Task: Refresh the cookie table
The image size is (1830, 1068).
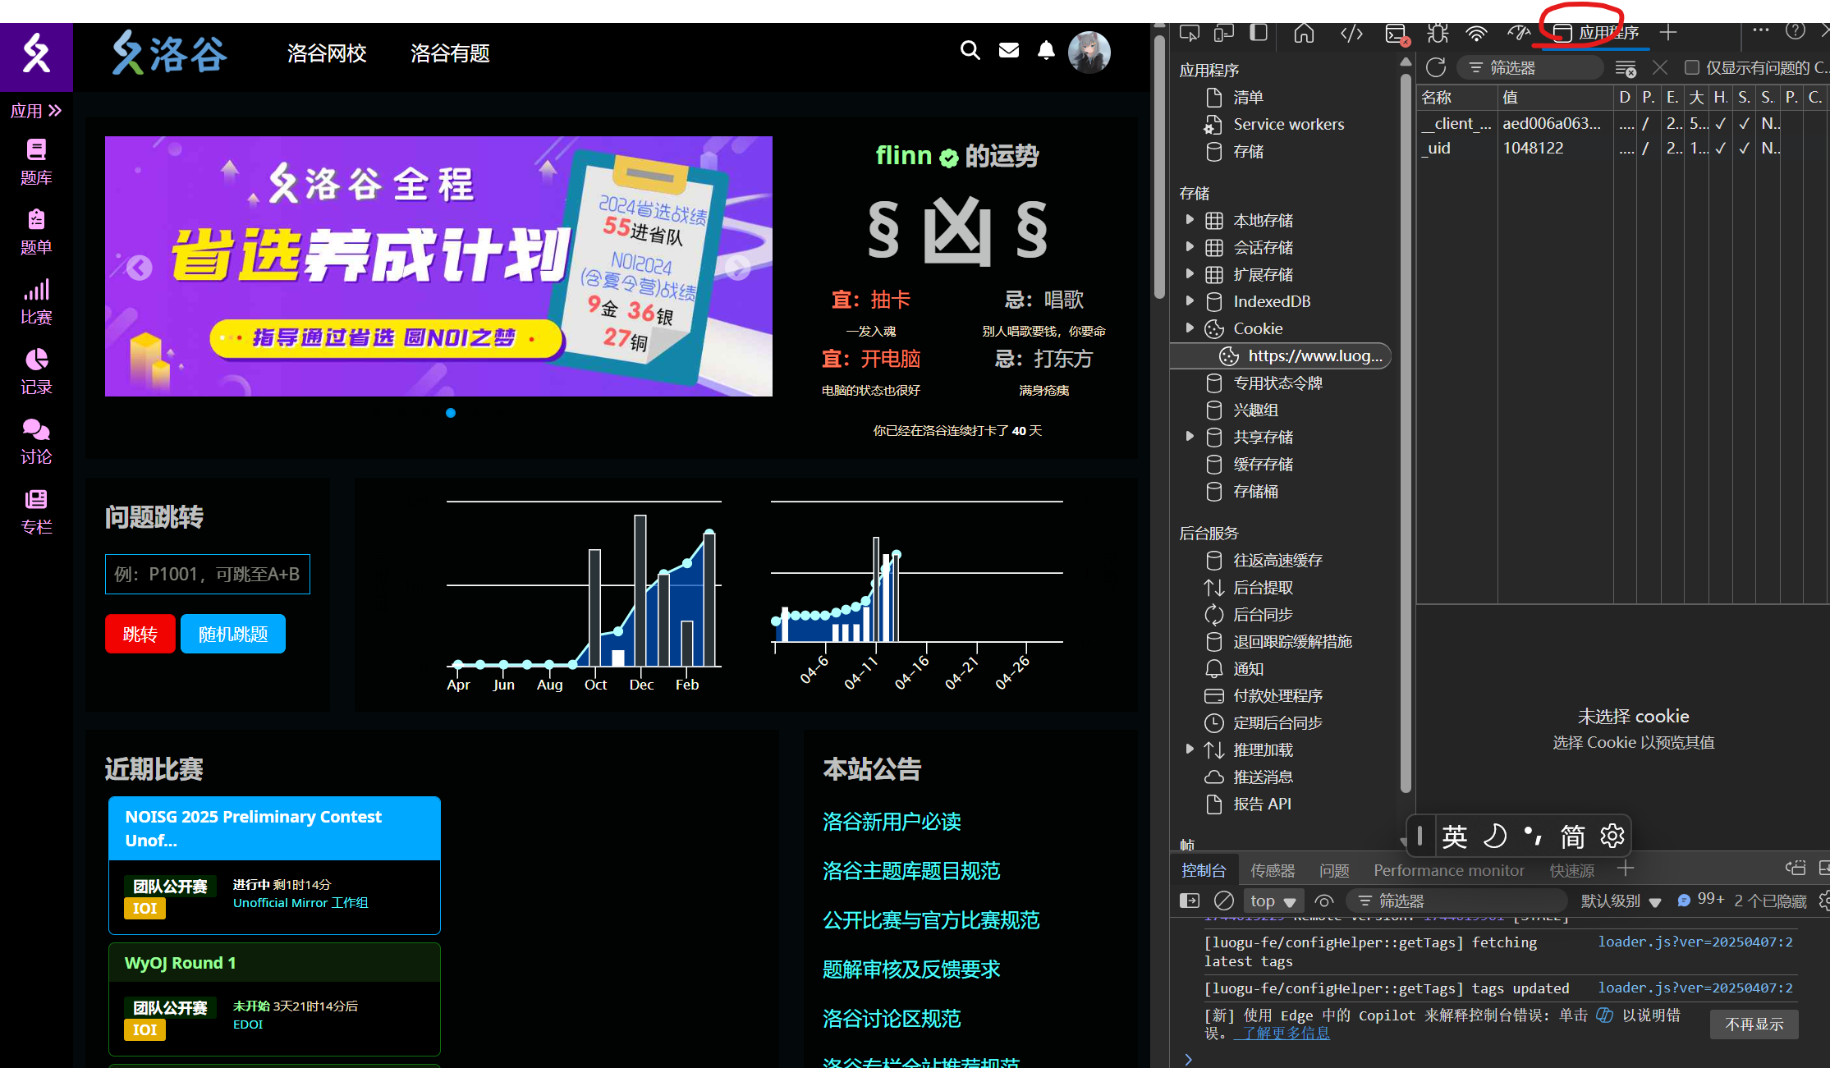Action: (1436, 67)
